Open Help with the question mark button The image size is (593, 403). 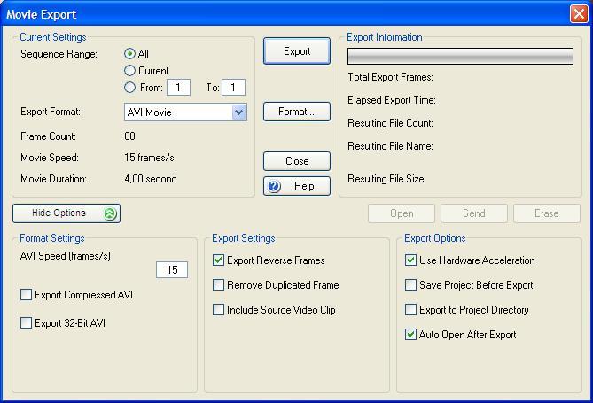(297, 186)
